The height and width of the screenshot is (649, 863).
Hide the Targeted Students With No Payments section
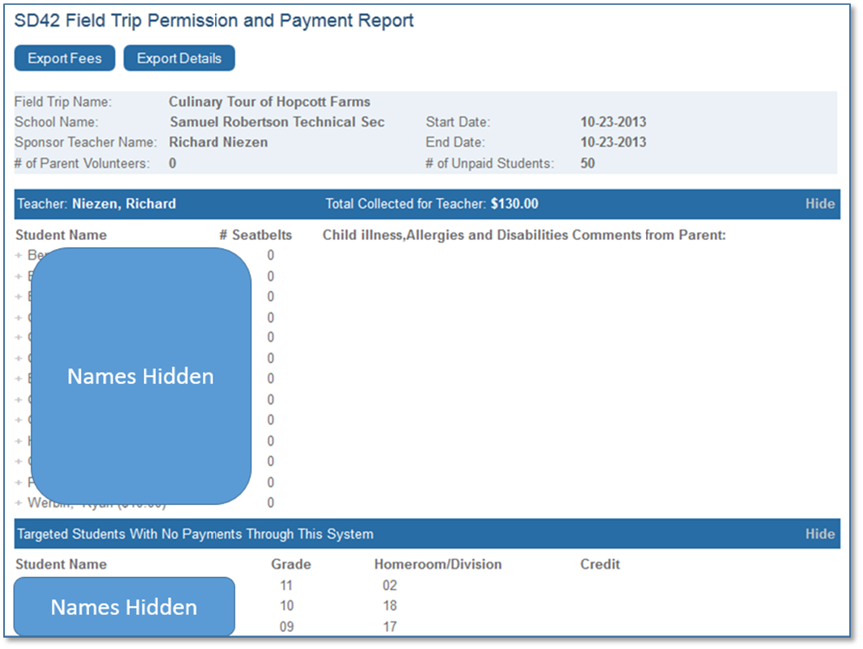coord(819,534)
